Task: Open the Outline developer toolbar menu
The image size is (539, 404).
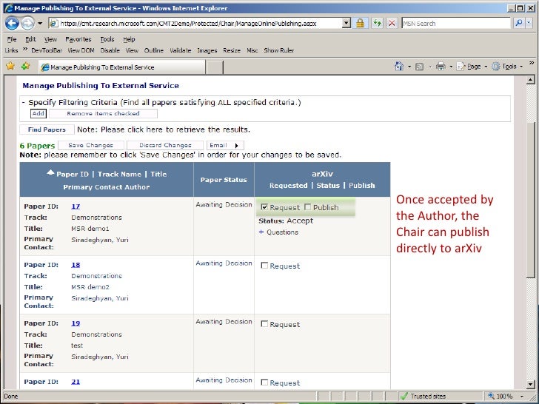Action: pos(154,50)
